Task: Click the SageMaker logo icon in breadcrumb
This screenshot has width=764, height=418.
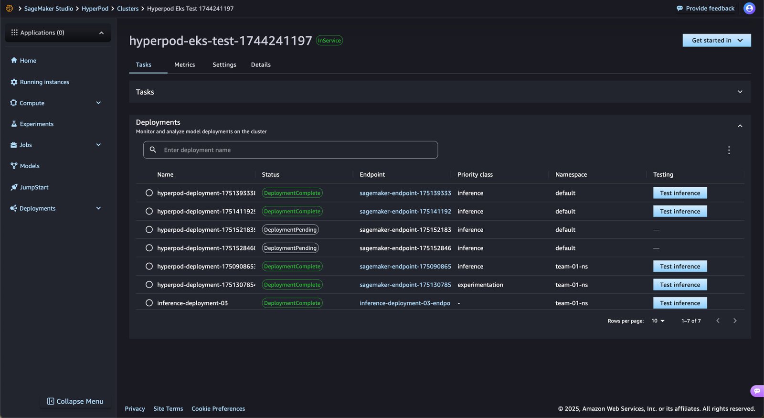Action: tap(9, 9)
